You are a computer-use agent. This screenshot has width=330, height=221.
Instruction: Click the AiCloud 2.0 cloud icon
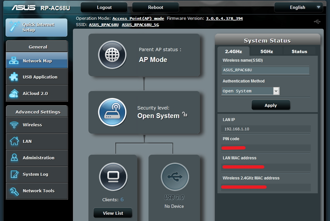click(14, 93)
